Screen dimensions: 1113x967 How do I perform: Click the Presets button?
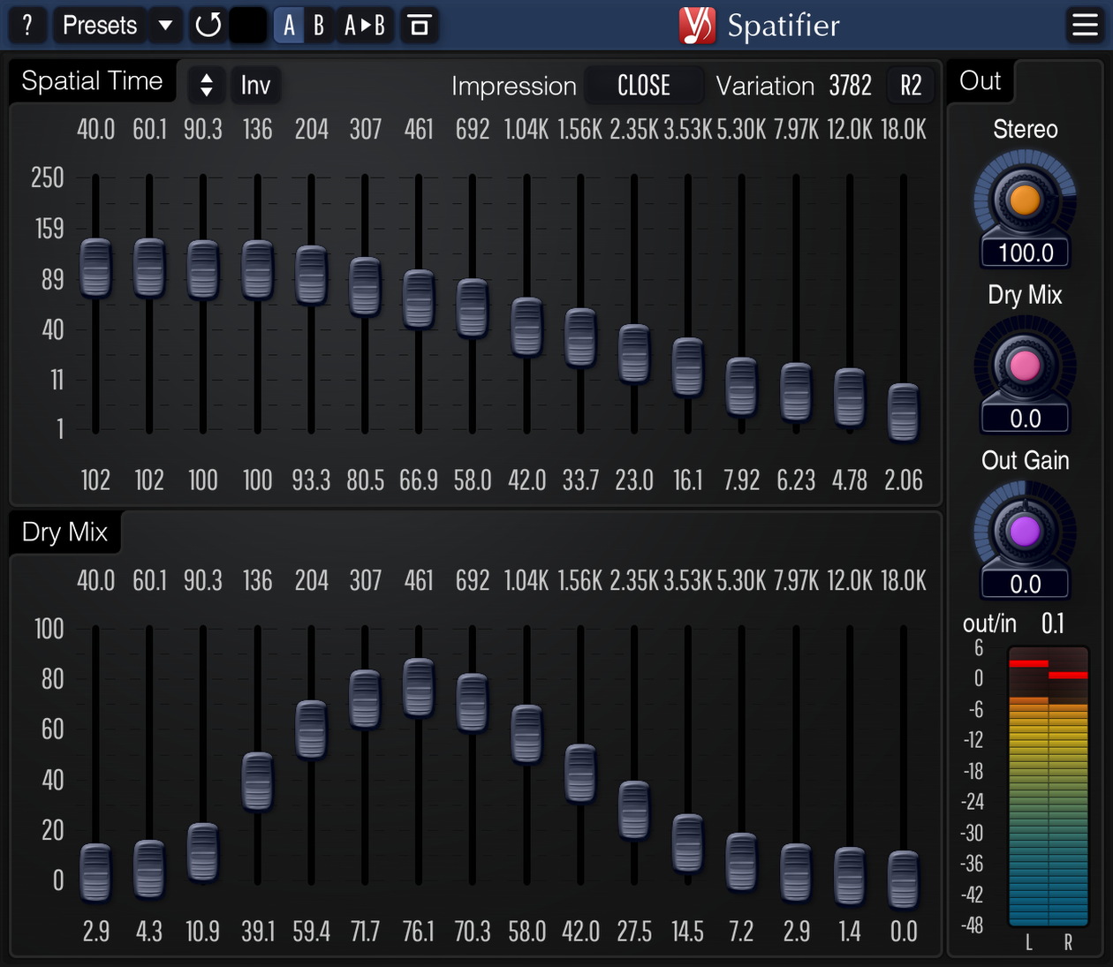tap(98, 25)
